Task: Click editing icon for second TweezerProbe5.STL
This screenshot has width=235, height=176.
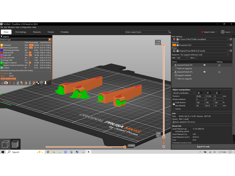Action: pyautogui.click(x=220, y=72)
